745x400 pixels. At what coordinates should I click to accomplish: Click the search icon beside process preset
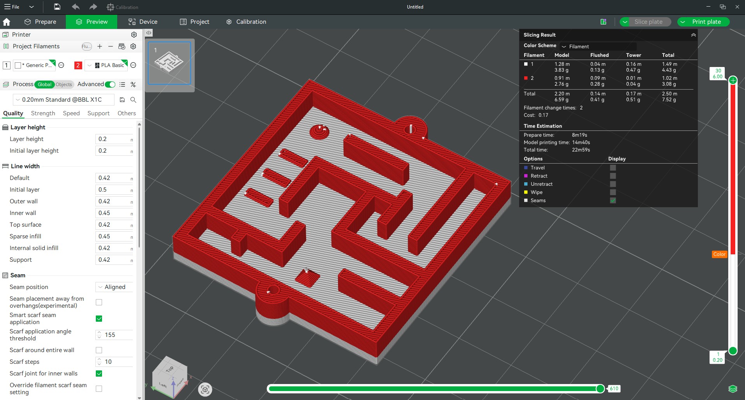(x=133, y=100)
